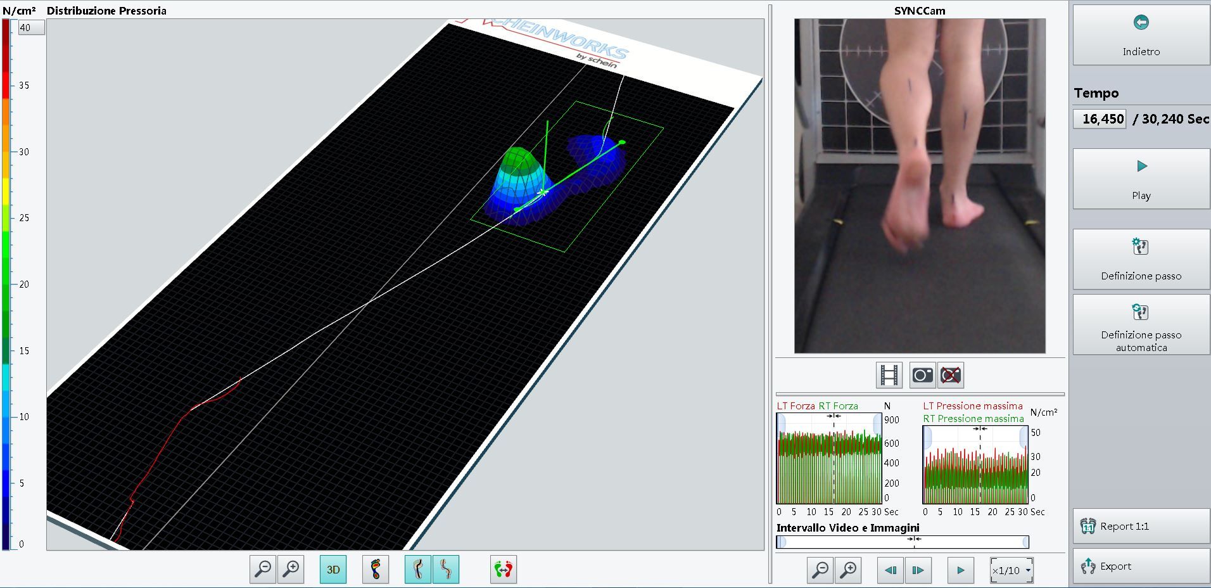Run Definizione passo automatica
The image size is (1211, 588).
click(x=1141, y=325)
